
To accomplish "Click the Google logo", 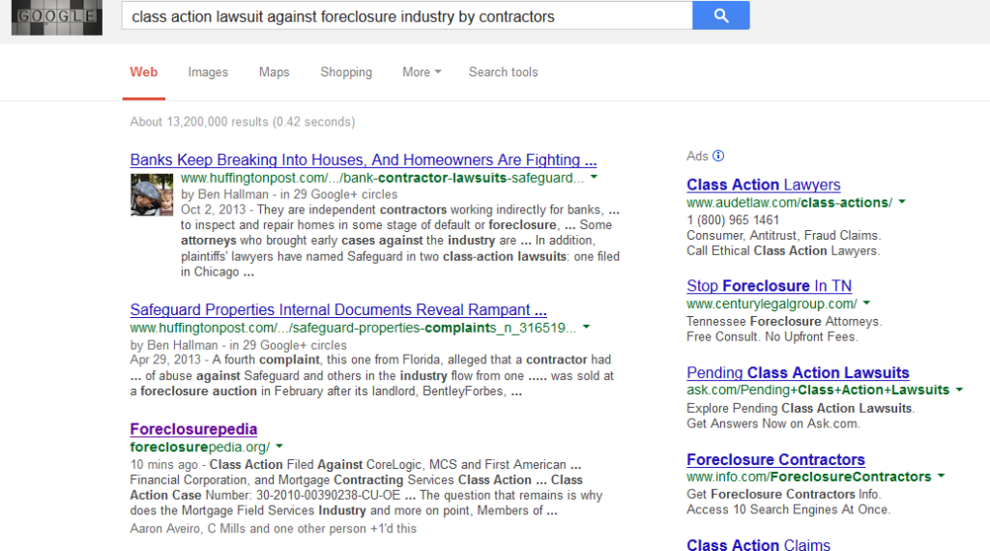I will tap(57, 16).
